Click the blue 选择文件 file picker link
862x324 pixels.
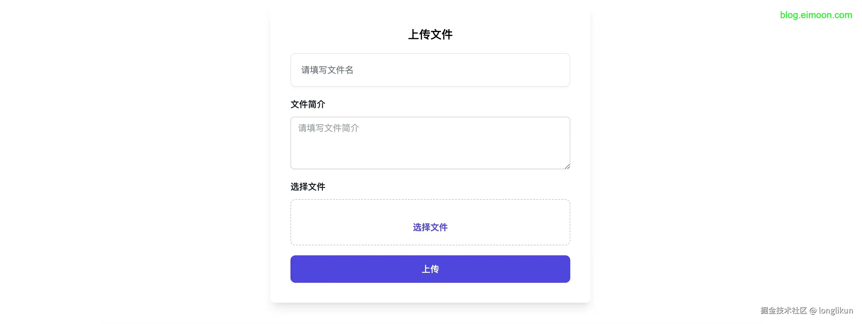pos(430,227)
